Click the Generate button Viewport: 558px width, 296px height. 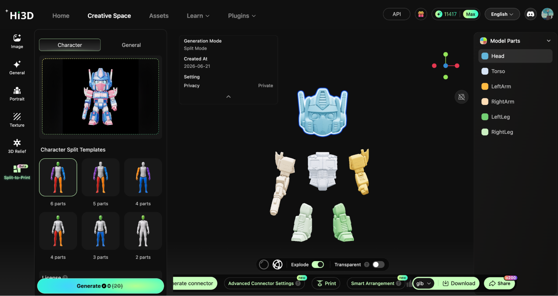pyautogui.click(x=100, y=286)
